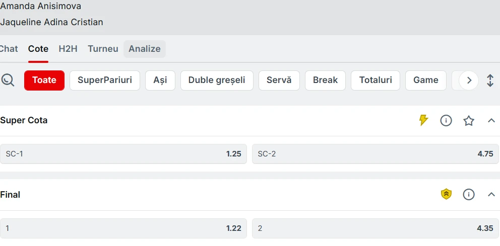500x246 pixels.
Task: Collapse the Super Cota section
Action: [x=491, y=121]
